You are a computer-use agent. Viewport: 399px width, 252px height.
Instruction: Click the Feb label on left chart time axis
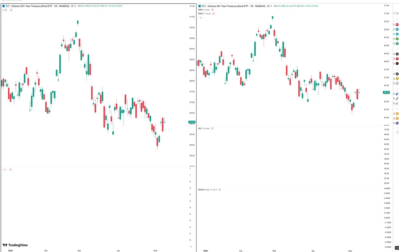[46, 251]
